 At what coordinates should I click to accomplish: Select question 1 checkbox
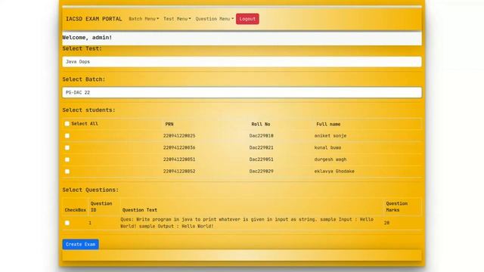(67, 223)
